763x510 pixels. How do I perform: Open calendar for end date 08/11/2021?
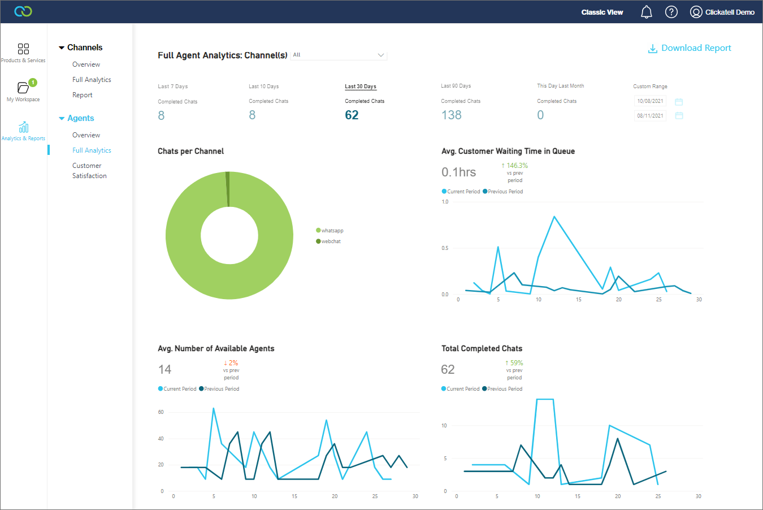[679, 116]
